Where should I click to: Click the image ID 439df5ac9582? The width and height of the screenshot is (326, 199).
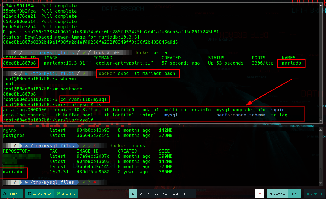coord(93,172)
